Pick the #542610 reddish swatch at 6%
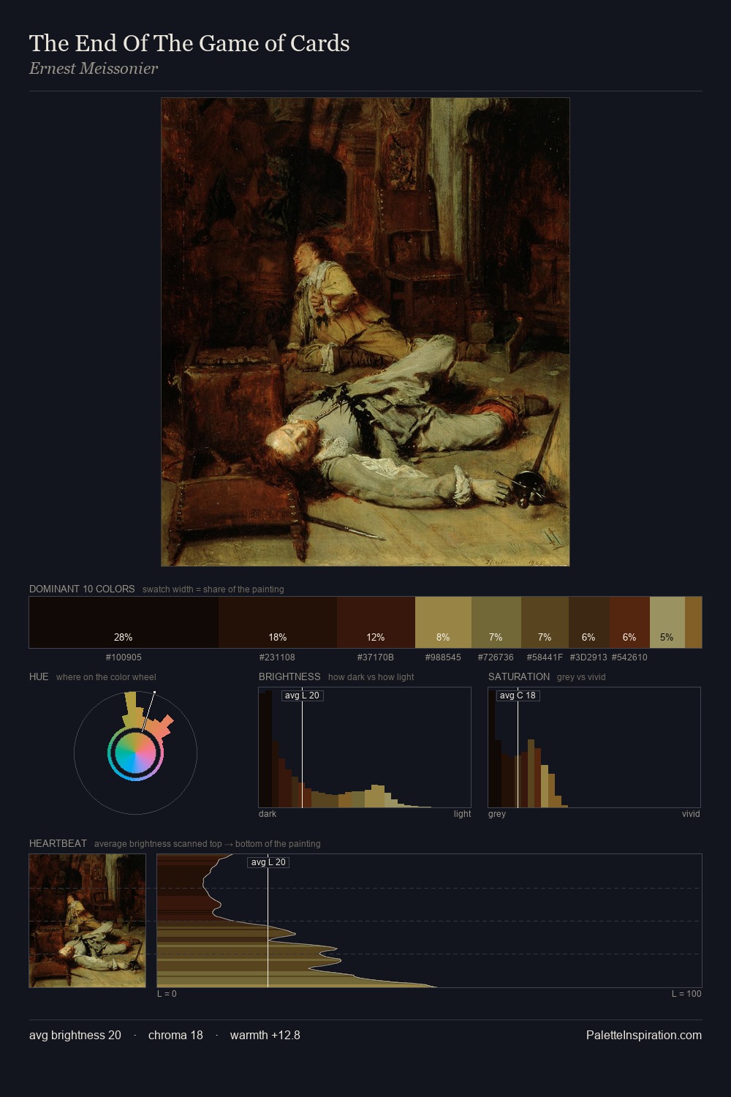 tap(629, 622)
